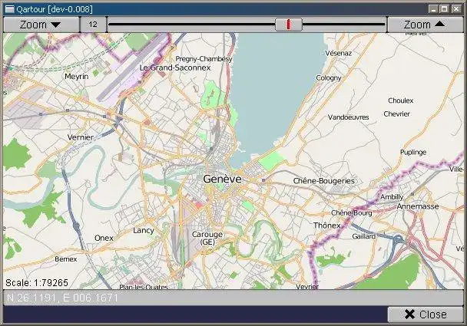Click the Bernex map label
Viewport: 467px width, 326px height.
coord(66,259)
